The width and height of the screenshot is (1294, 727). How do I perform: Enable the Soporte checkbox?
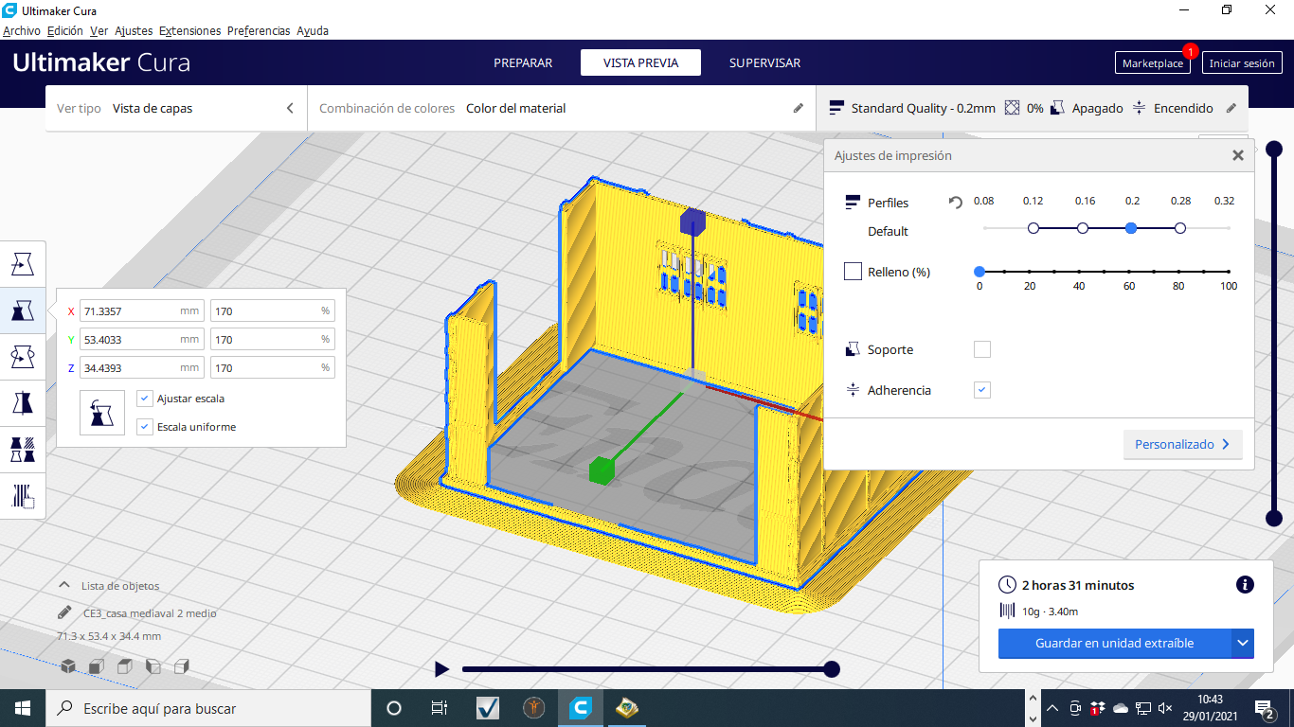982,349
